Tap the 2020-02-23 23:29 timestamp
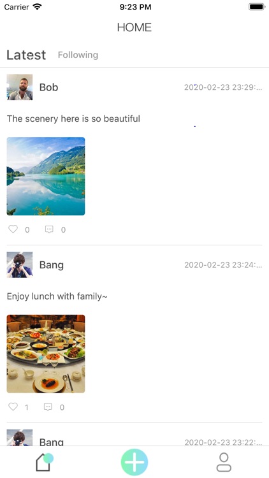 223,87
